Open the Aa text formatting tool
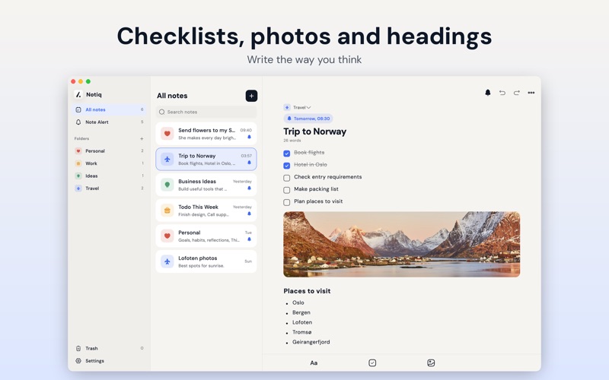The width and height of the screenshot is (609, 380). [314, 363]
